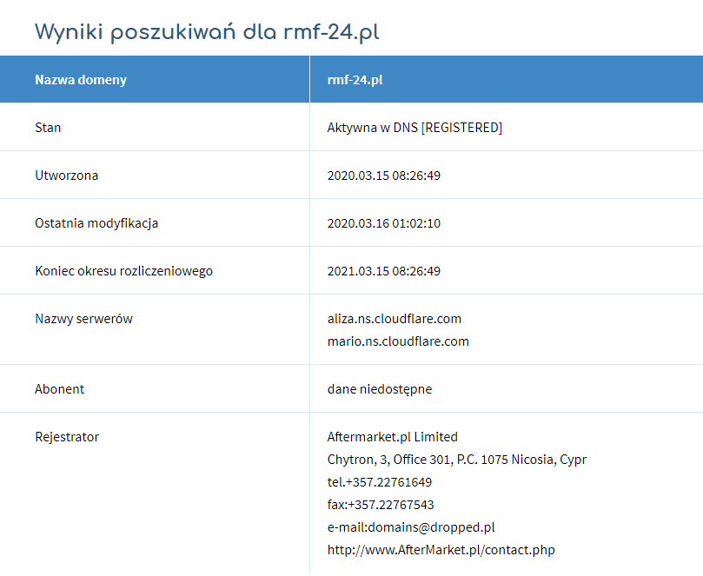
Task: Click address 'Chytron, 3, Office 301' line
Action: pos(457,460)
